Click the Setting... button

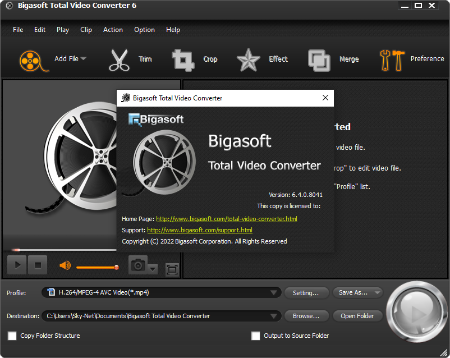click(306, 293)
